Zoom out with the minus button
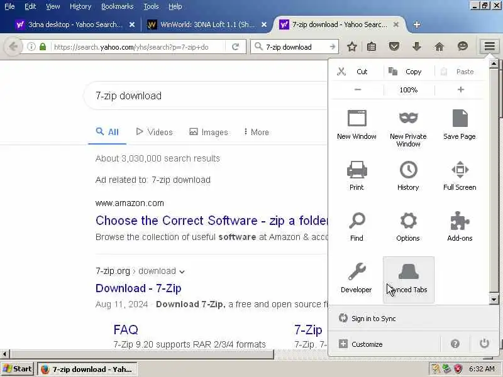This screenshot has height=377, width=503. (x=358, y=90)
